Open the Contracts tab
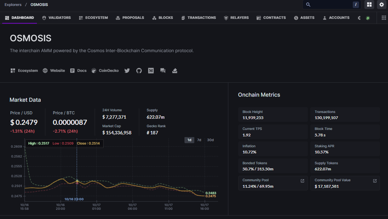 [271, 18]
